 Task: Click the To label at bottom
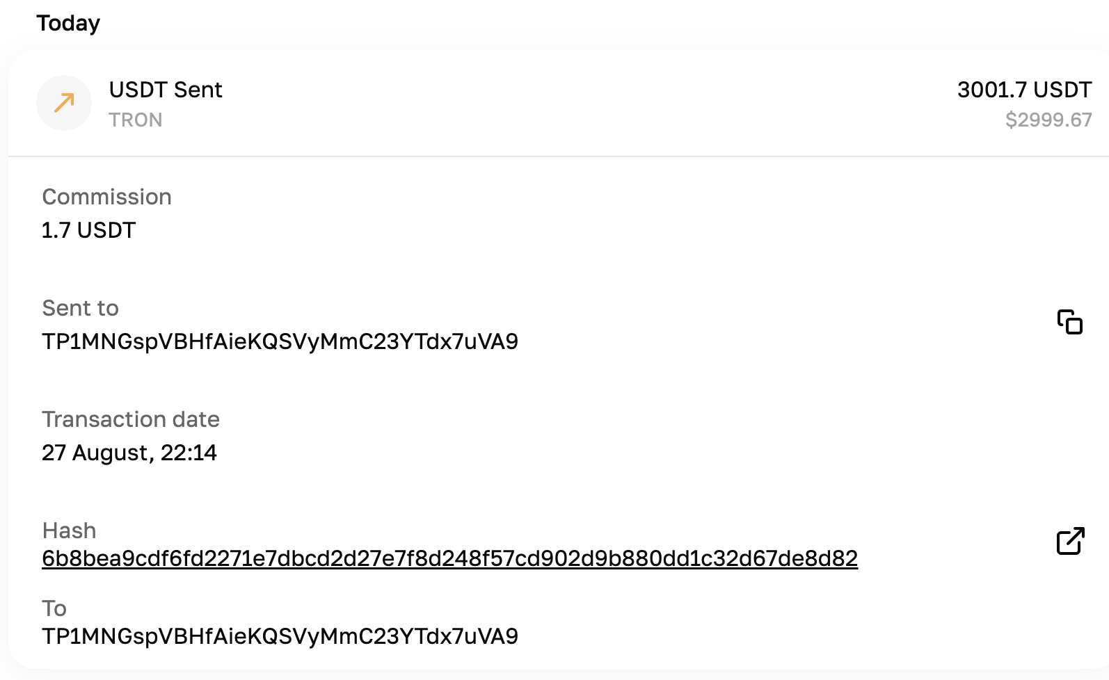pos(54,608)
